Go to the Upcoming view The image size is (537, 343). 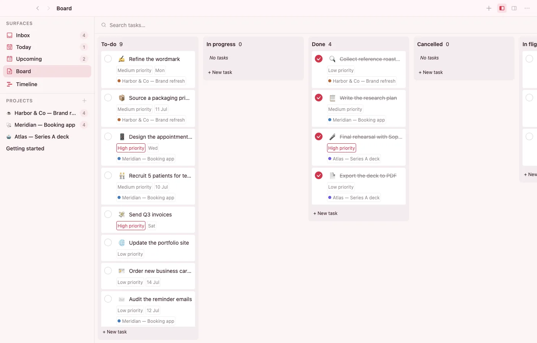click(47, 59)
